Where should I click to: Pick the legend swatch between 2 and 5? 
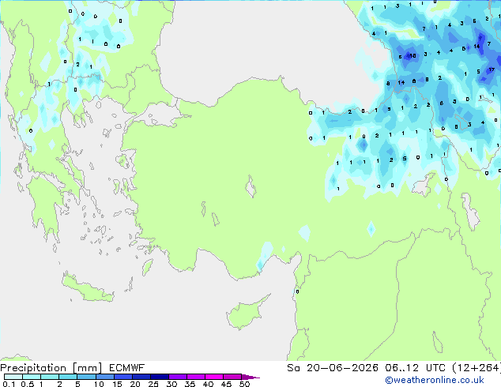coord(68,377)
